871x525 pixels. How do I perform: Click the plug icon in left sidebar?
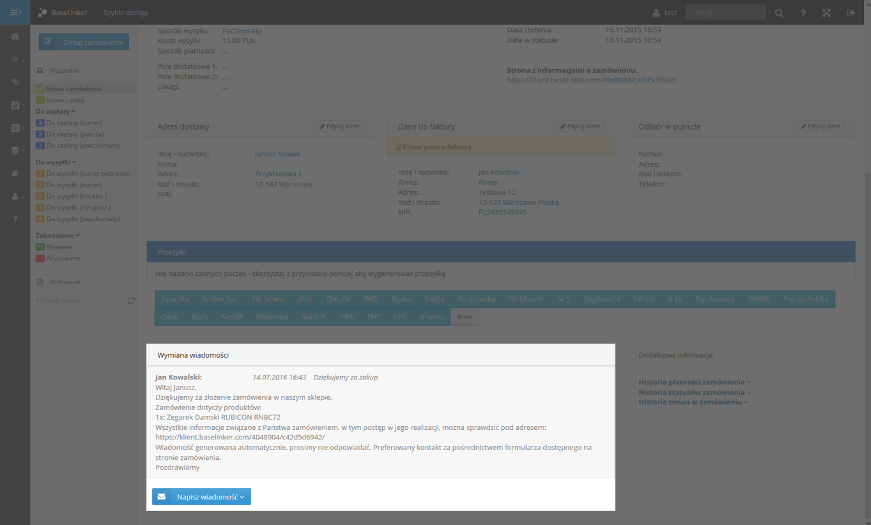[x=15, y=174]
